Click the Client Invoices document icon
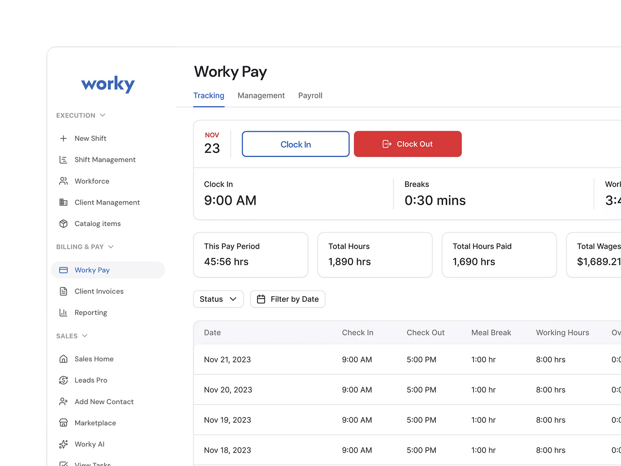The height and width of the screenshot is (466, 621). coord(63,291)
